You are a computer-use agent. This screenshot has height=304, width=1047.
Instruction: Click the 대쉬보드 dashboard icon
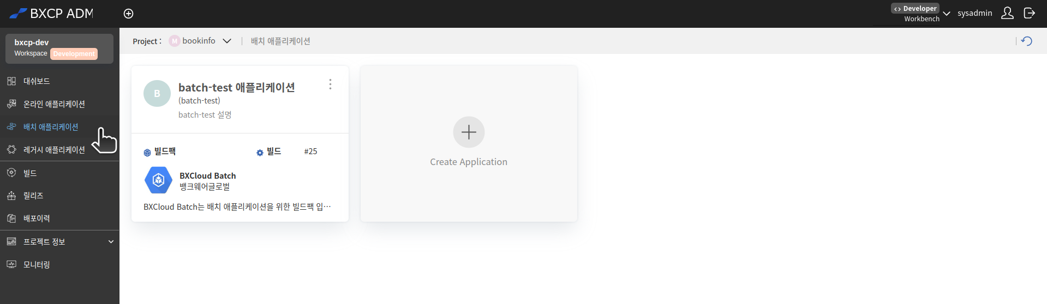coord(11,81)
